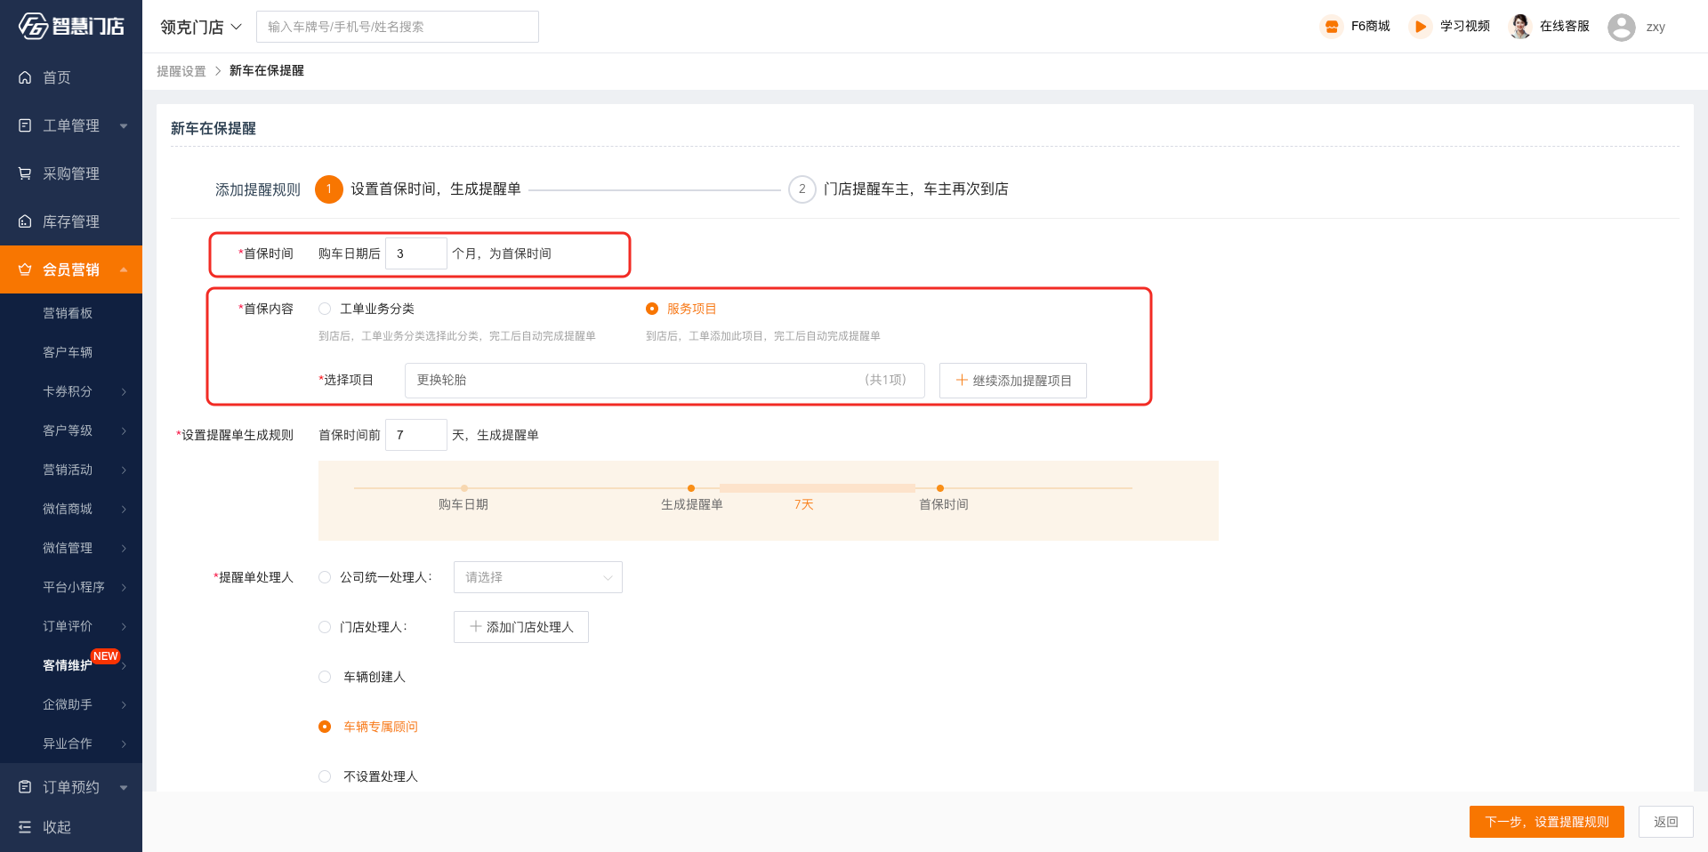Click the plus icon in 继续添加提醒项目
The height and width of the screenshot is (852, 1708).
point(962,380)
